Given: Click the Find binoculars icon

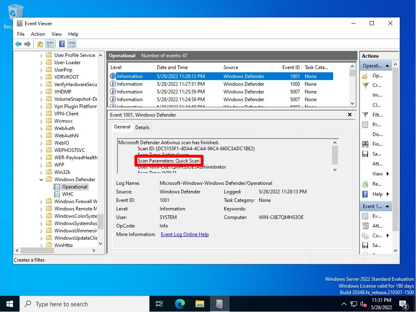Looking at the screenshot, I should coord(365,144).
